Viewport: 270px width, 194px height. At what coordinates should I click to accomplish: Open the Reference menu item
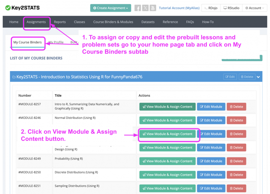click(x=170, y=22)
